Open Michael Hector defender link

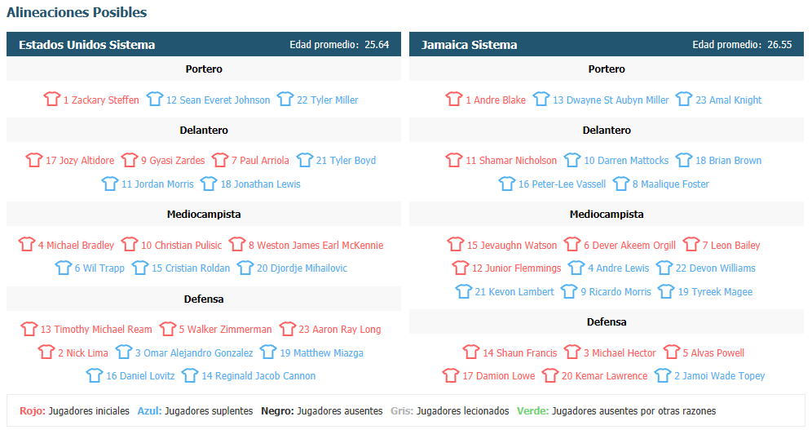pos(620,352)
